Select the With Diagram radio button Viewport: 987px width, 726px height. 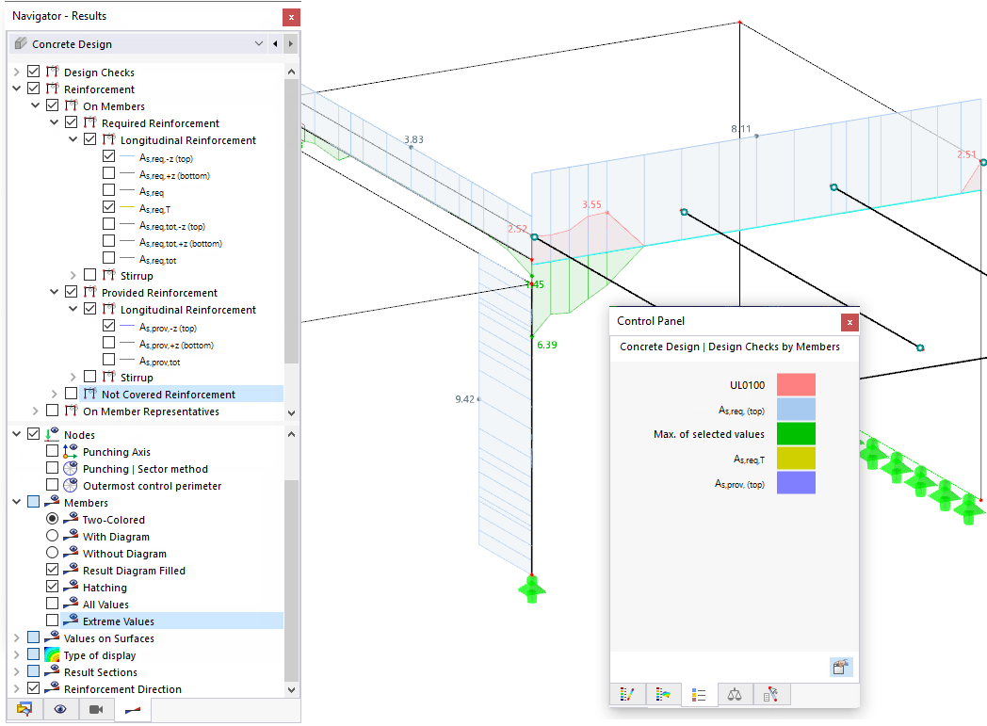pos(52,536)
